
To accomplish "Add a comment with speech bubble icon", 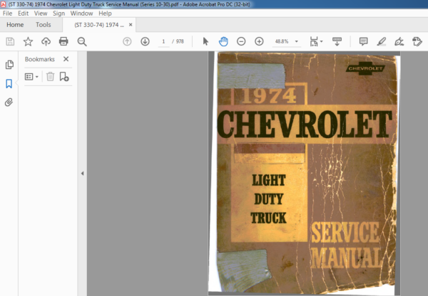I will coord(363,41).
